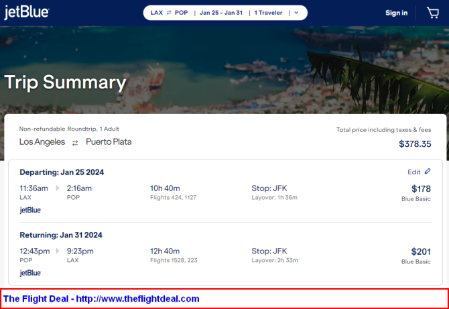Viewport: 449px width, 309px height.
Task: Click the pencil edit icon beside Edit
Action: point(428,172)
